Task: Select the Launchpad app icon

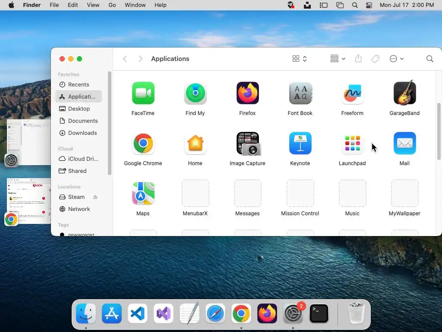Action: pos(352,144)
